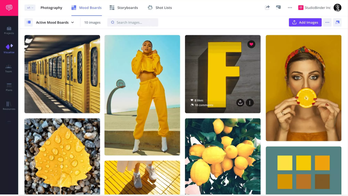Click the 18 comments link
This screenshot has width=348, height=196.
tap(204, 105)
